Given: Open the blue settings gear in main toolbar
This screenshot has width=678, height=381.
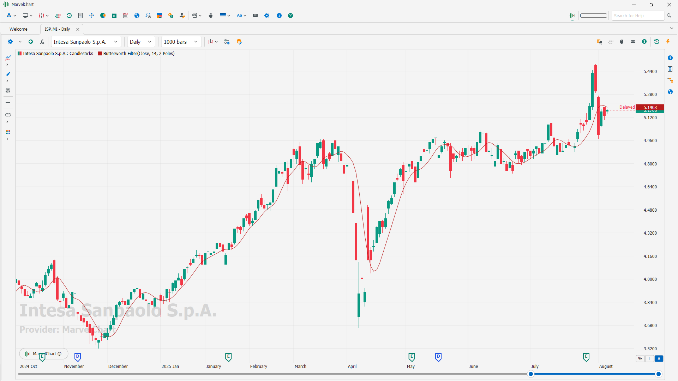Looking at the screenshot, I should click(267, 16).
